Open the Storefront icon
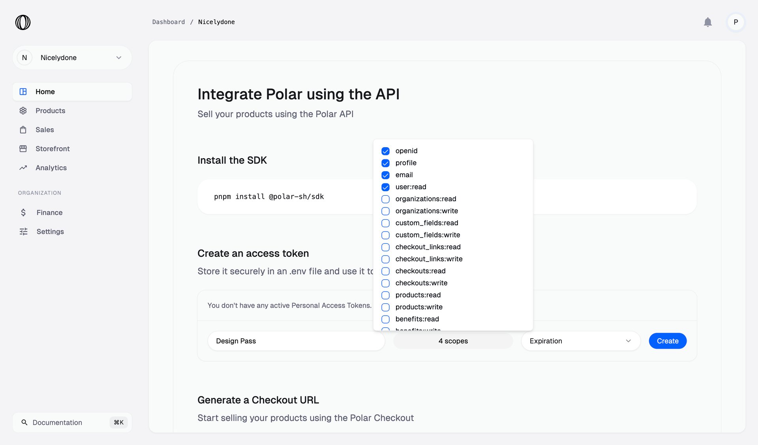 click(x=23, y=148)
